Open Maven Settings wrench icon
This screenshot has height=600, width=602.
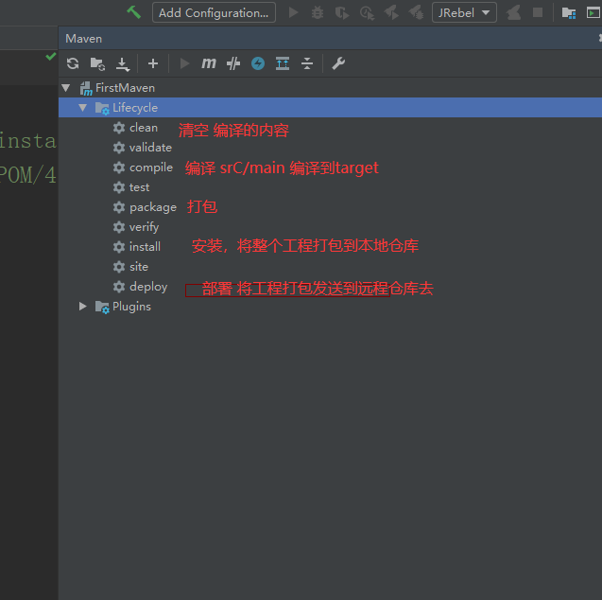(x=338, y=63)
